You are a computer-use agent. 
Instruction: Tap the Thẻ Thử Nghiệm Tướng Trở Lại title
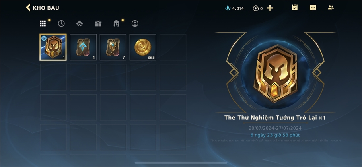coord(271,118)
